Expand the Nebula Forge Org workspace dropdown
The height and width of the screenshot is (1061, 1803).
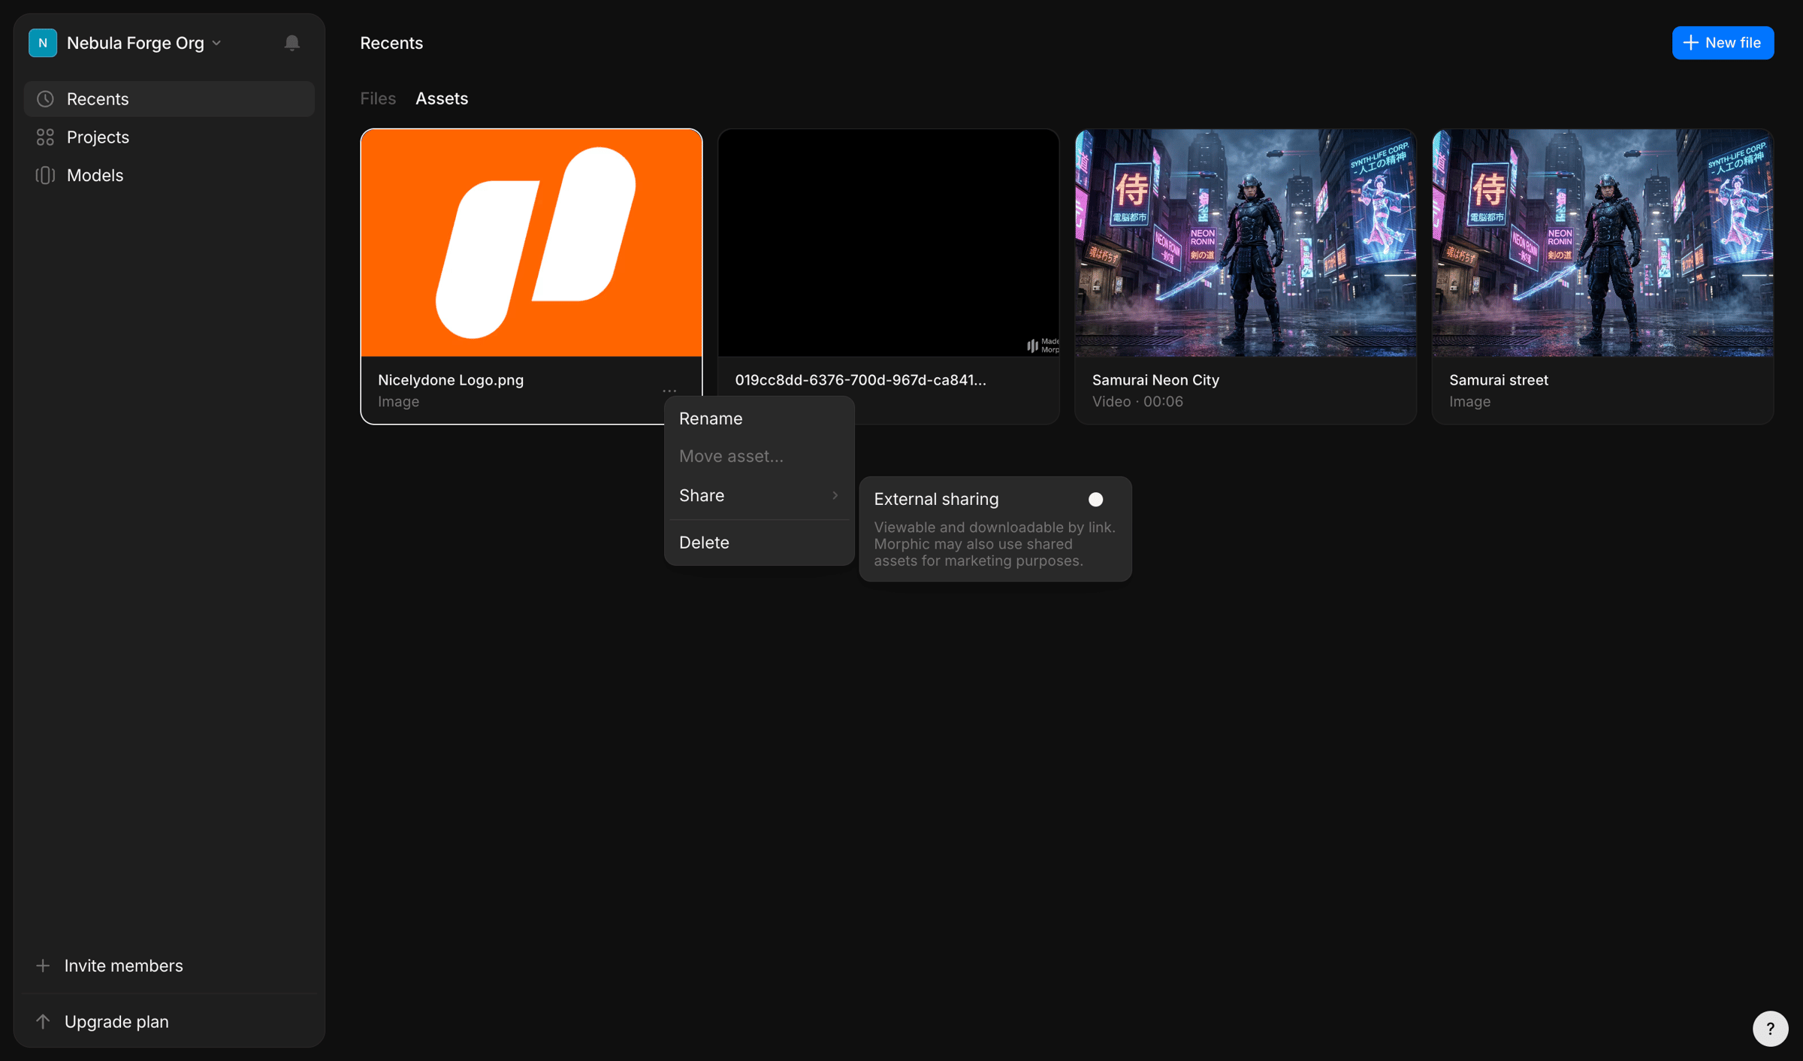point(216,43)
